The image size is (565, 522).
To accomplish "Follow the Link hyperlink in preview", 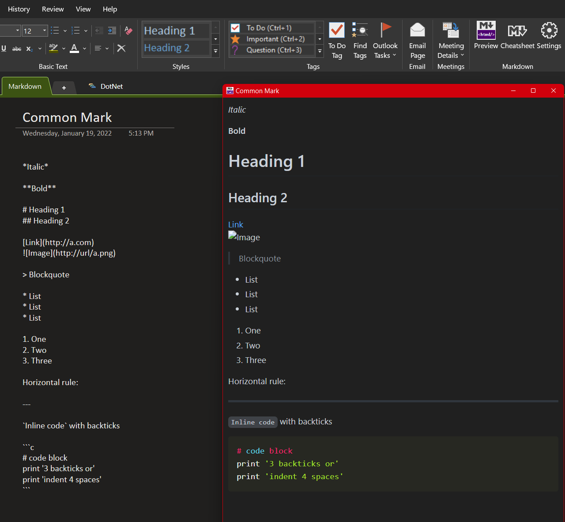I will (x=236, y=224).
